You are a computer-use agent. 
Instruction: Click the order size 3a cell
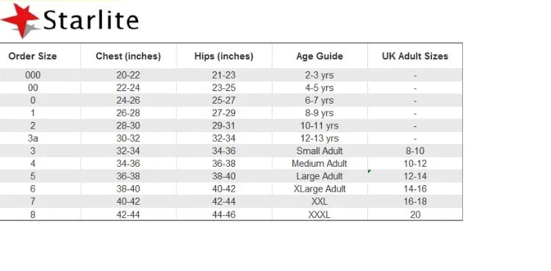32,139
